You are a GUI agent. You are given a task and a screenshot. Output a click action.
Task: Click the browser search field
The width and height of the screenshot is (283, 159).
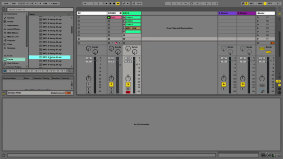(40, 10)
